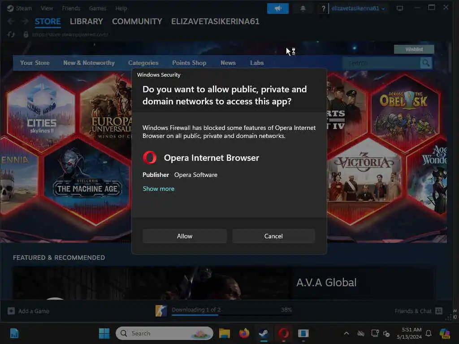Click the padlock icon beside the URL
The image size is (459, 344).
pyautogui.click(x=26, y=34)
